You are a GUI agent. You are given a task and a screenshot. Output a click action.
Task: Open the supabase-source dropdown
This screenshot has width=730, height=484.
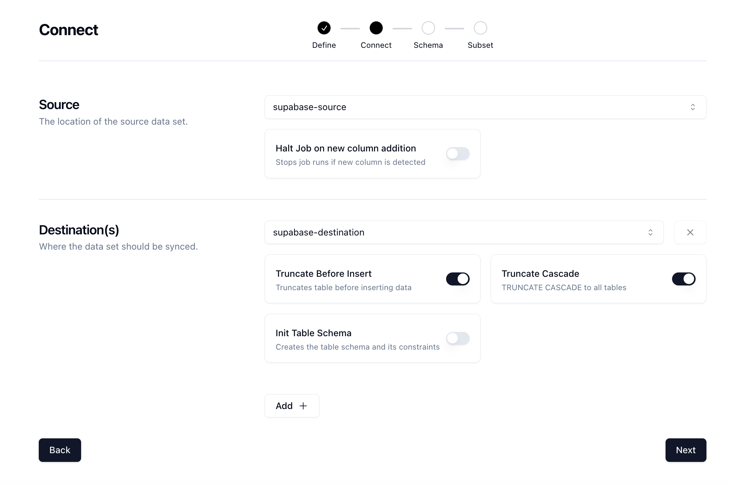[485, 107]
